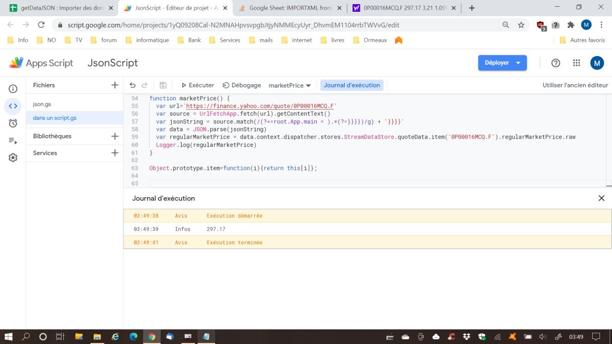Open the Triggers alarm clock icon
The width and height of the screenshot is (612, 344).
(x=13, y=123)
